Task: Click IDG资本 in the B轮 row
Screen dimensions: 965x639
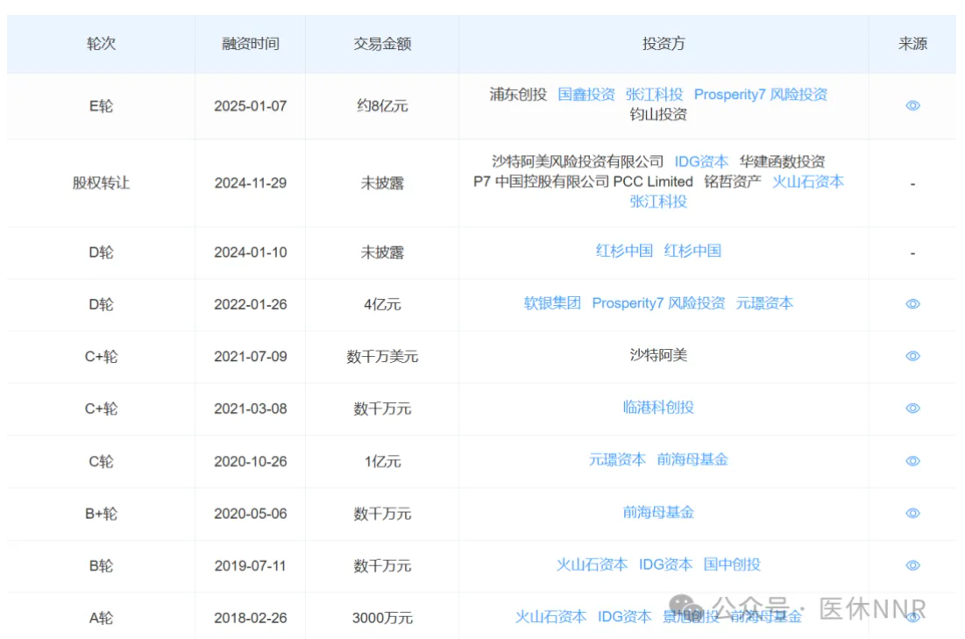Action: pos(665,564)
